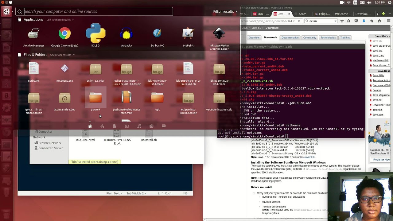Screen dimensions: 393x221
Task: Open Firefox downloads arrow
Action: [x=364, y=21]
